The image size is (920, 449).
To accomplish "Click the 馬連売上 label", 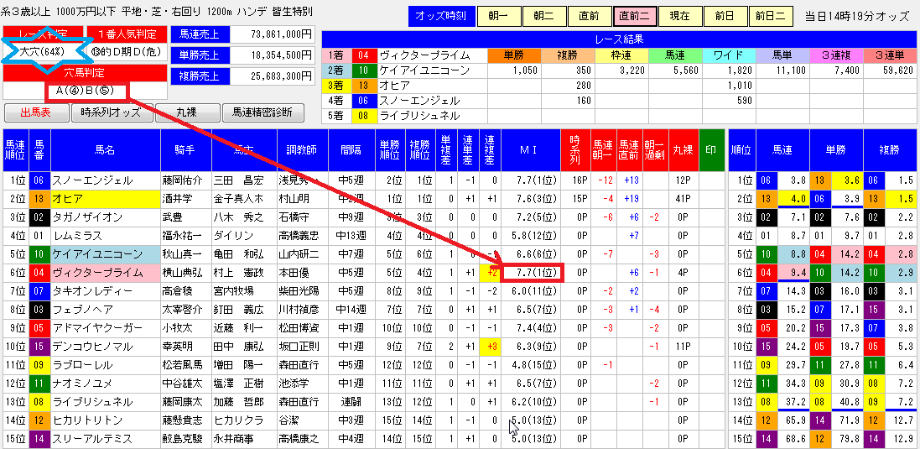I will point(199,34).
